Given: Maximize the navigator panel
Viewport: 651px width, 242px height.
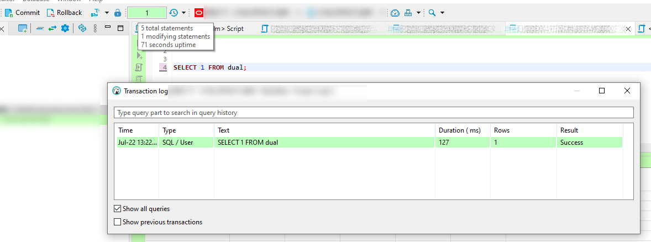Looking at the screenshot, I should click(120, 28).
